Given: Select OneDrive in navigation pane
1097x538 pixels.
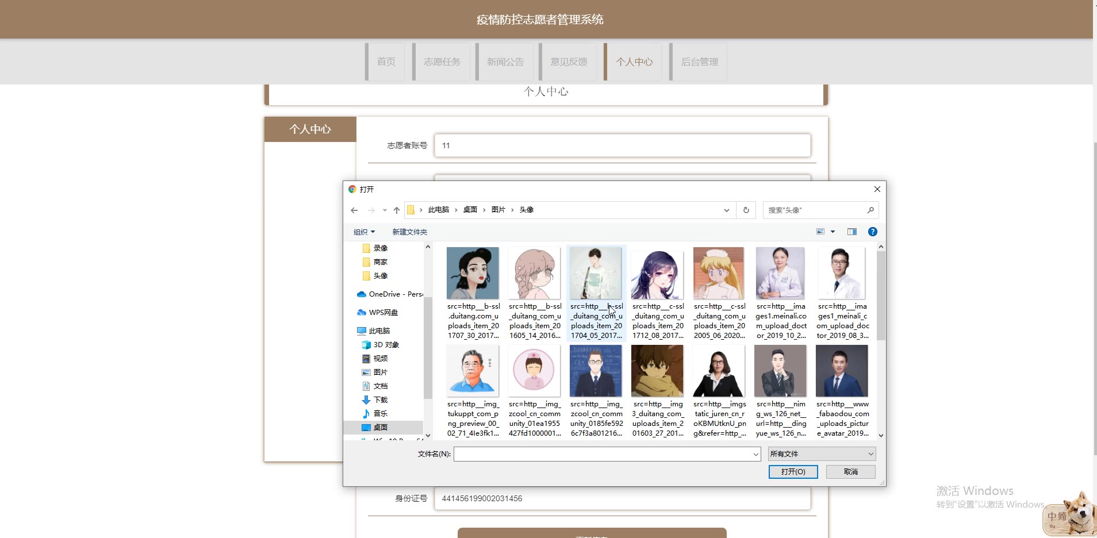Looking at the screenshot, I should click(389, 294).
